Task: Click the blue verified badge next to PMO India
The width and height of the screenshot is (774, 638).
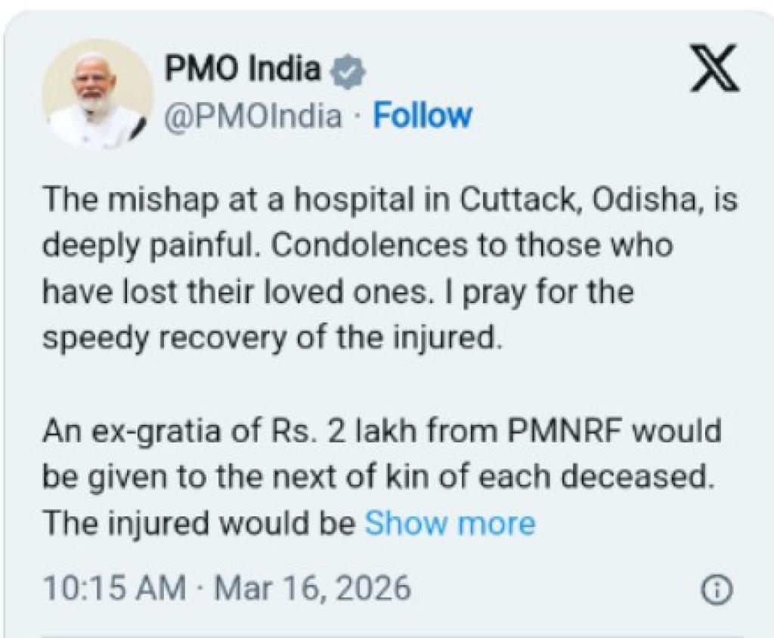Action: coord(347,68)
